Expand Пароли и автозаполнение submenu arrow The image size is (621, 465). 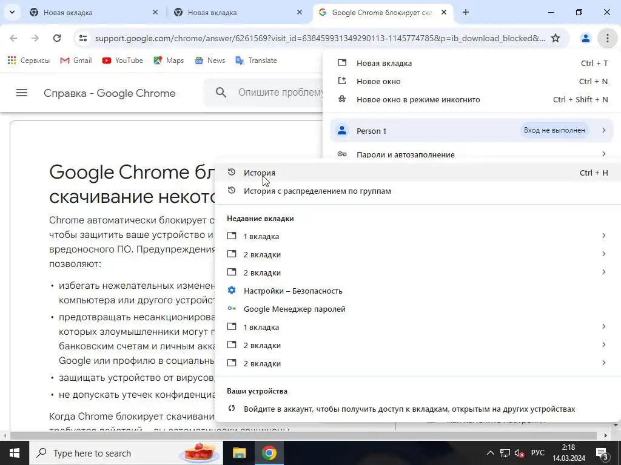point(603,154)
